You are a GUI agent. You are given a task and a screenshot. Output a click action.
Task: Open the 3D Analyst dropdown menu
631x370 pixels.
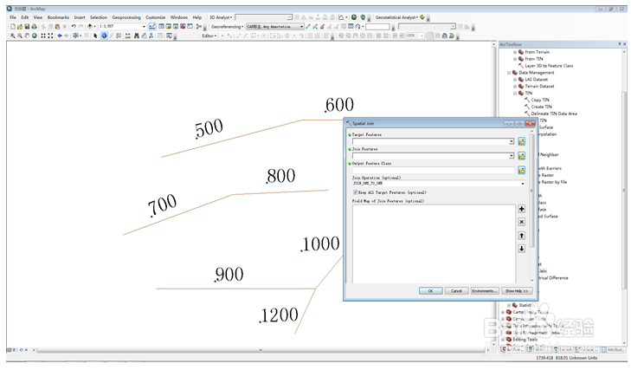pyautogui.click(x=221, y=17)
